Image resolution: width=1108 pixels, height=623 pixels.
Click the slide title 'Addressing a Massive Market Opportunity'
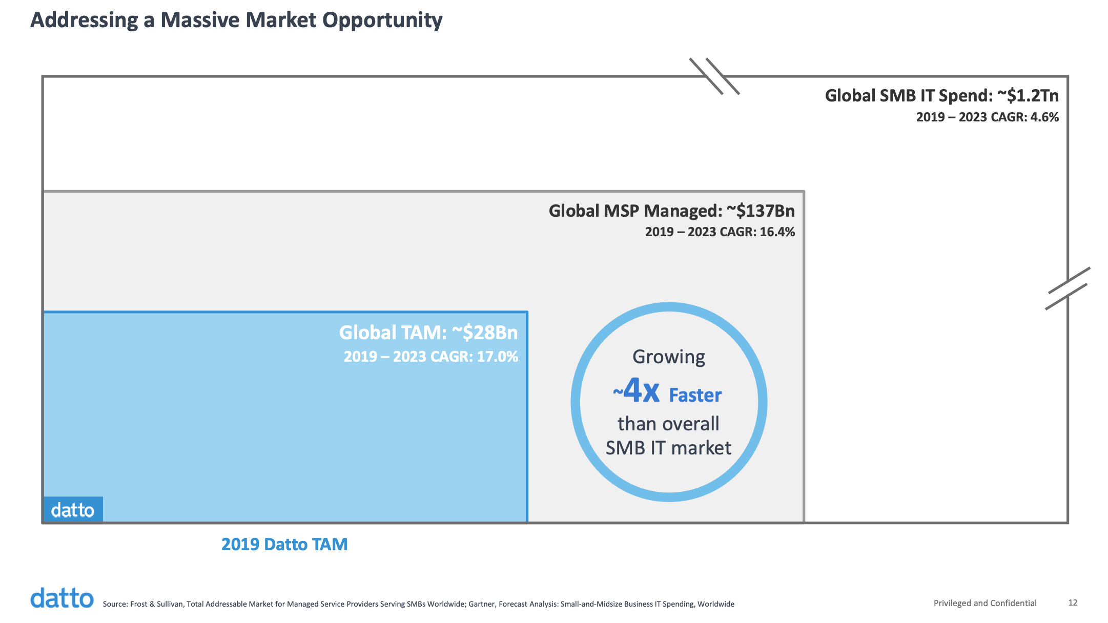tap(236, 20)
